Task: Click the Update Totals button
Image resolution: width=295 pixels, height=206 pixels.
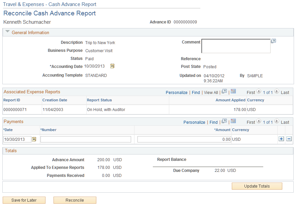Action: pyautogui.click(x=257, y=186)
